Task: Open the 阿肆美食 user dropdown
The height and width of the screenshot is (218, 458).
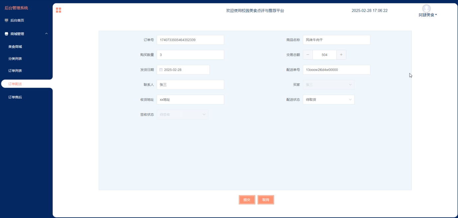Action: click(x=428, y=15)
